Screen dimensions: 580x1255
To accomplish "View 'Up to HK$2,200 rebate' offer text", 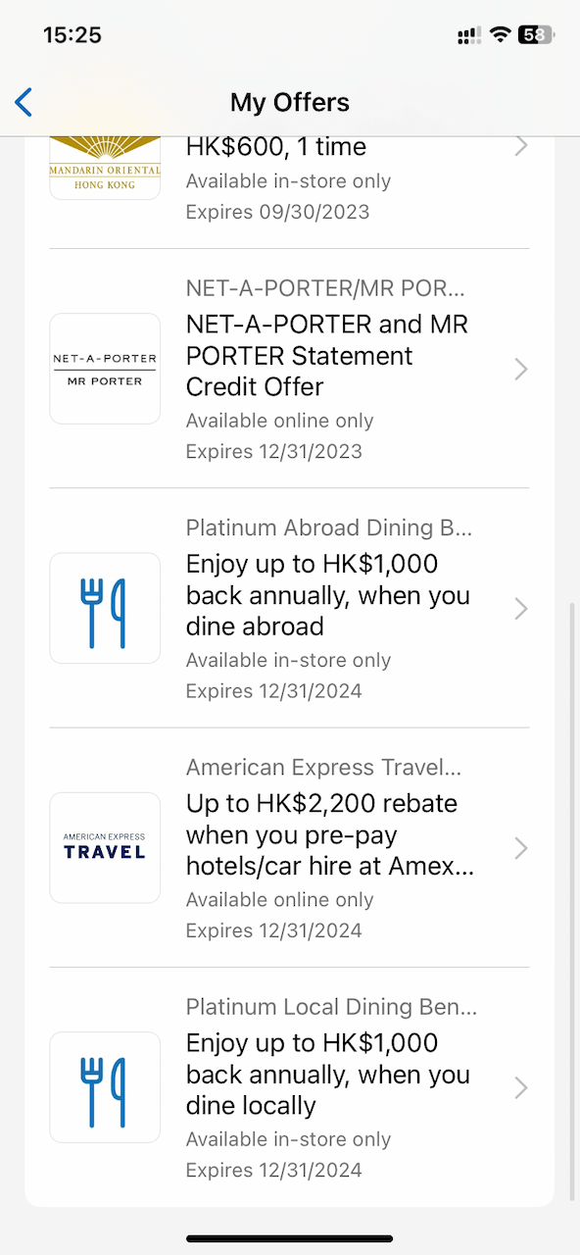I will 321,804.
